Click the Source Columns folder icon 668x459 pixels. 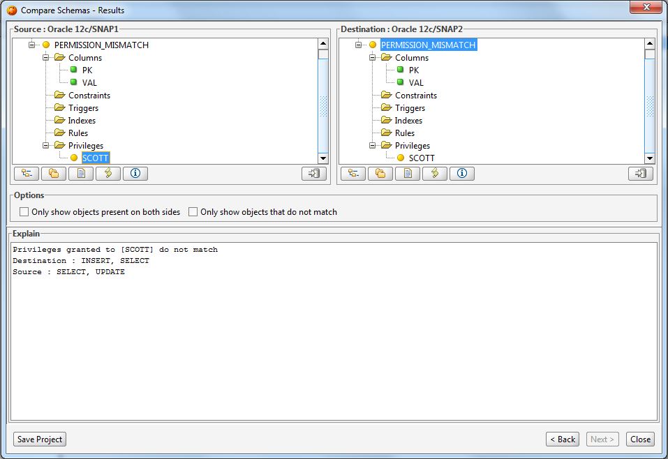pyautogui.click(x=59, y=57)
